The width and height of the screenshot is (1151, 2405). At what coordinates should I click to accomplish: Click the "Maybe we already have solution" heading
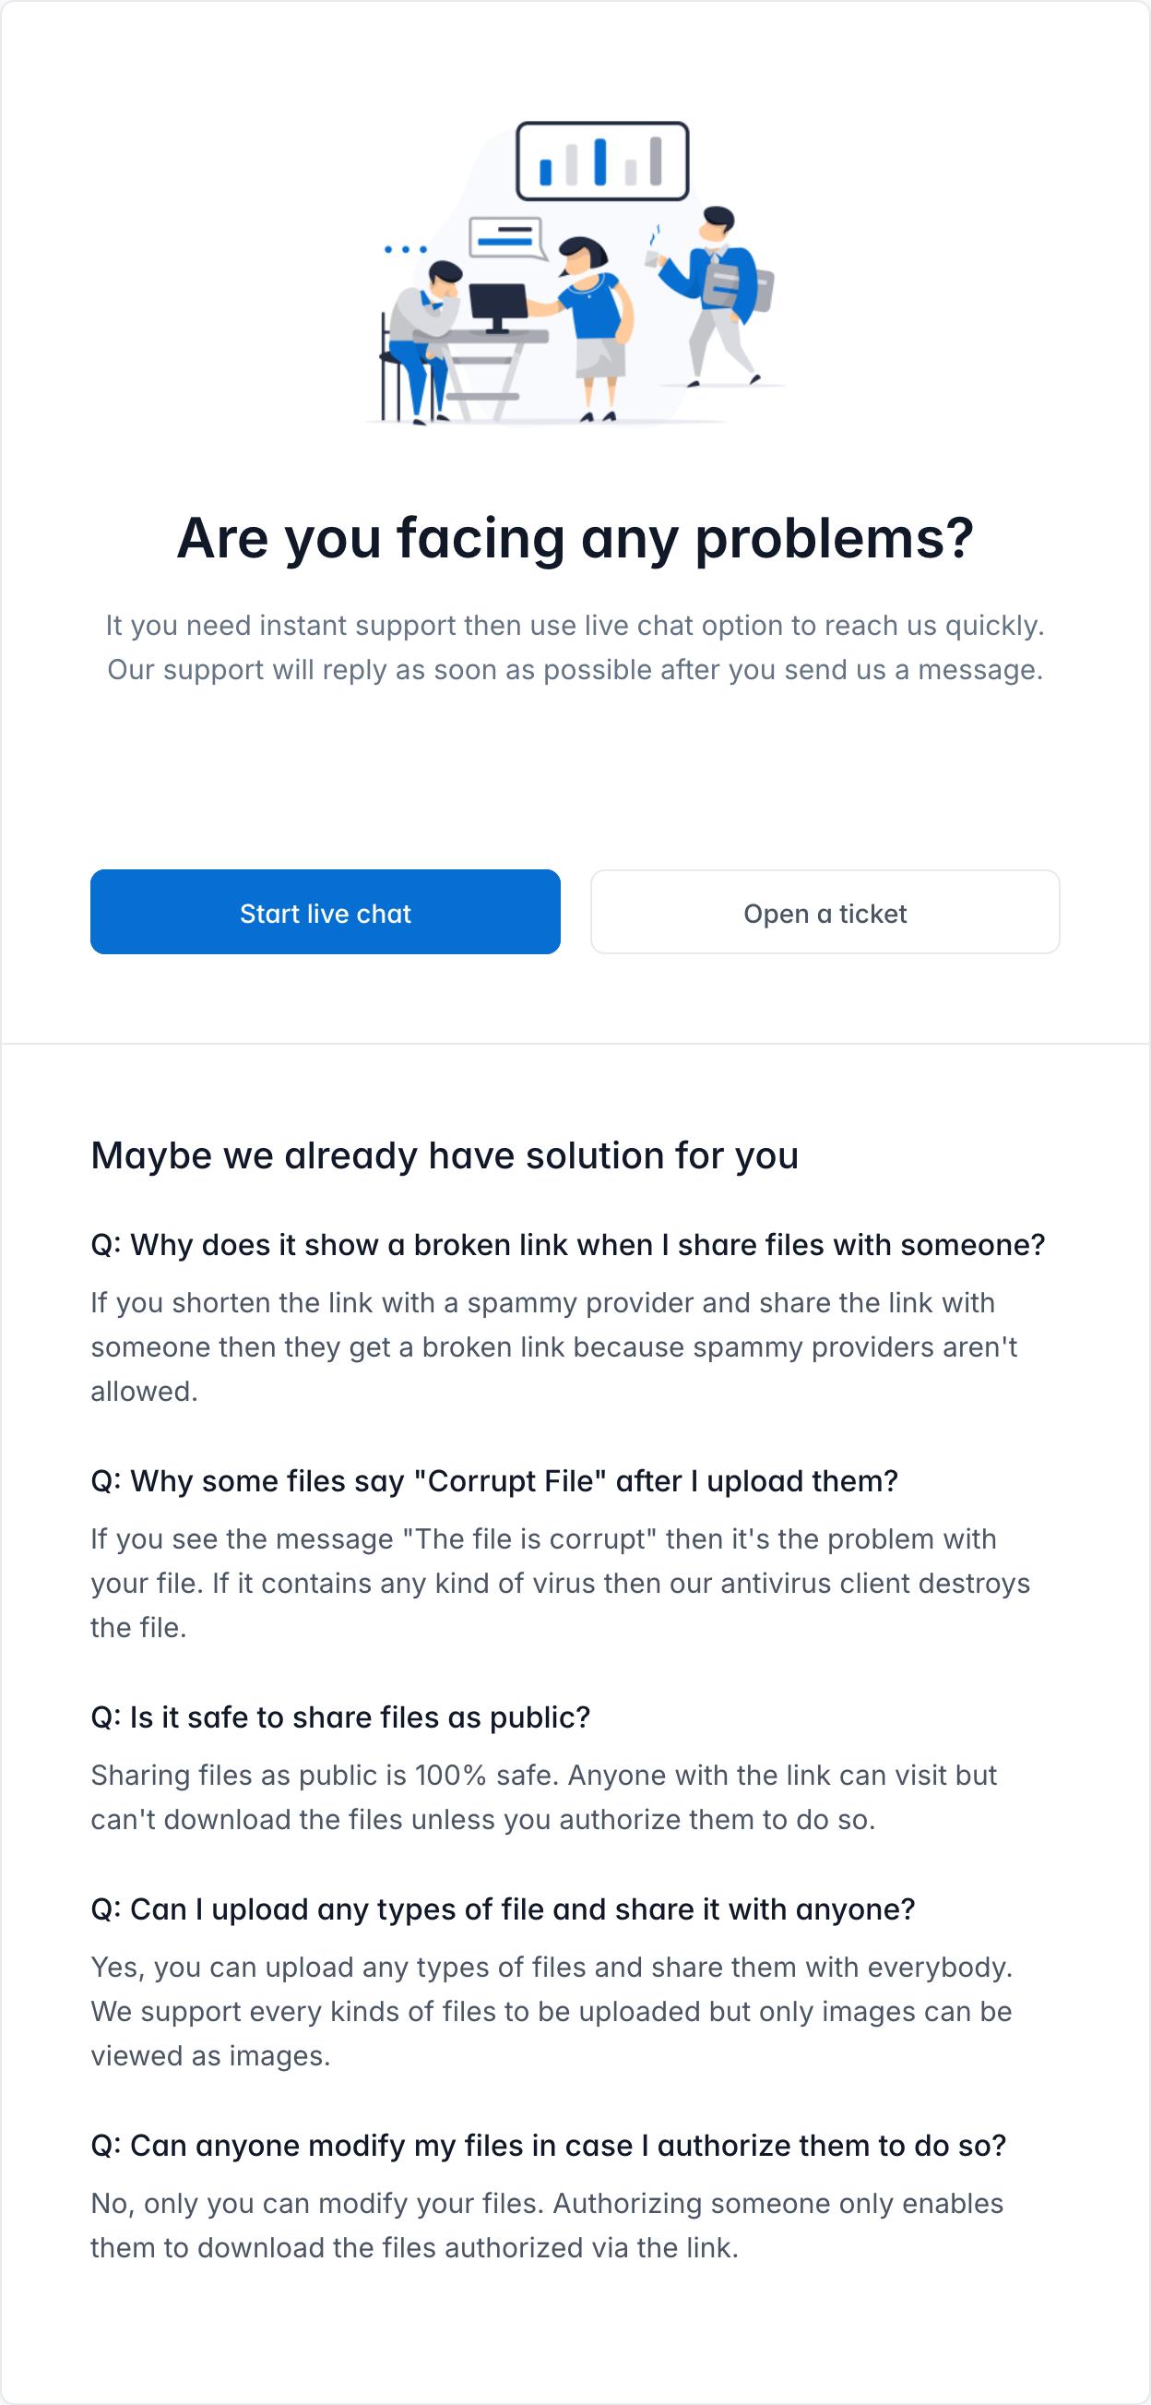tap(444, 1155)
